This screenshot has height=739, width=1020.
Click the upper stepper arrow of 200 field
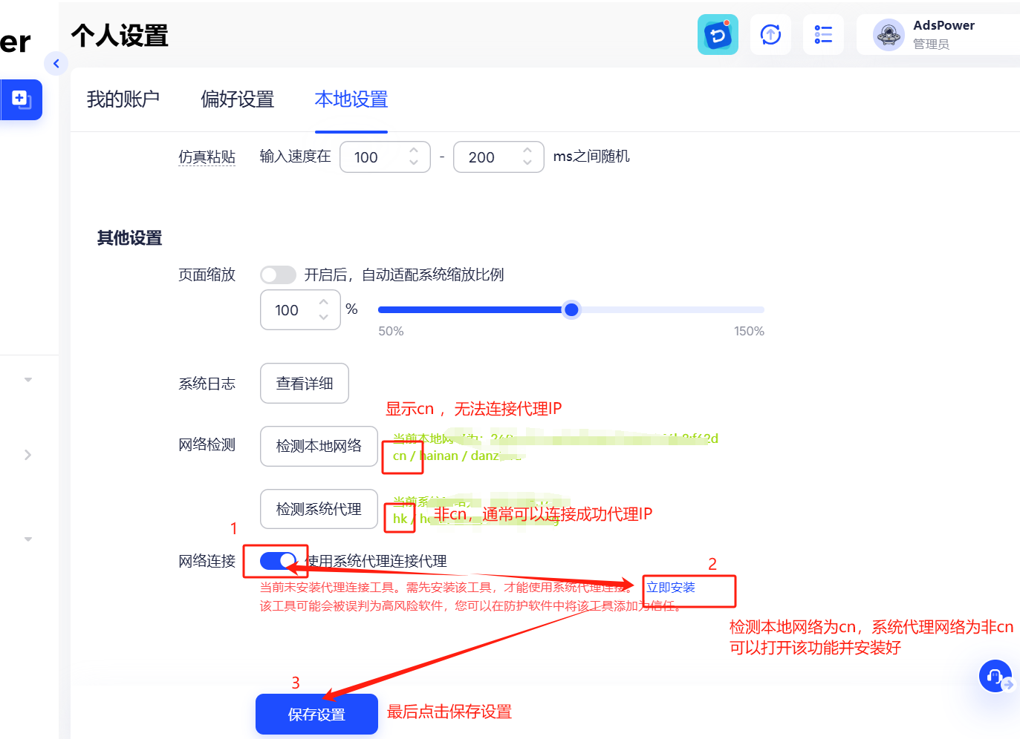pyautogui.click(x=527, y=151)
